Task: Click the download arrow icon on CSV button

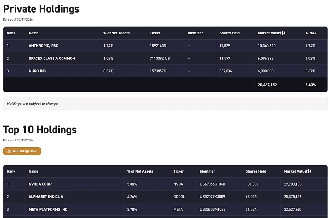Action: pyautogui.click(x=9, y=151)
